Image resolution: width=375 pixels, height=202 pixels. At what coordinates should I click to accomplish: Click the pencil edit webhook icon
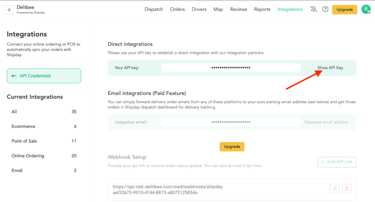(x=334, y=189)
